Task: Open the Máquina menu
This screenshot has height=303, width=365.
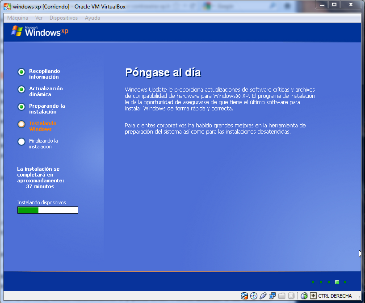Action: pos(17,18)
